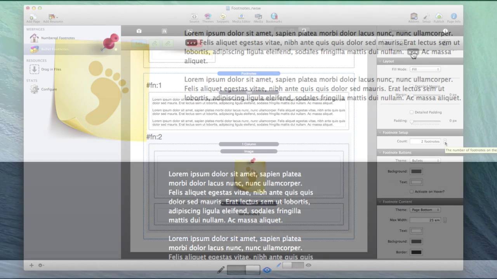Open the Page Info icon
This screenshot has height=279, width=497.
(454, 17)
